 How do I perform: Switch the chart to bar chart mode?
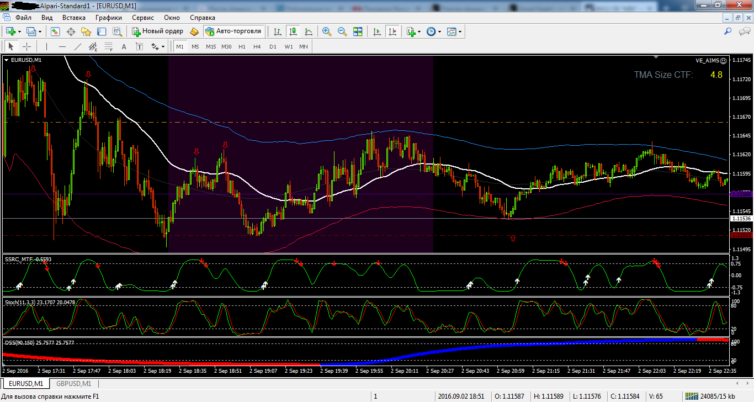[x=277, y=31]
